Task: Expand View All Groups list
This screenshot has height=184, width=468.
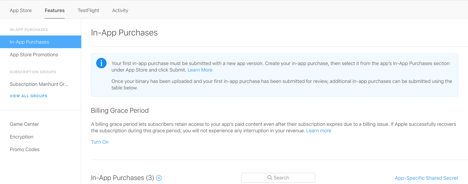Action: [x=28, y=96]
